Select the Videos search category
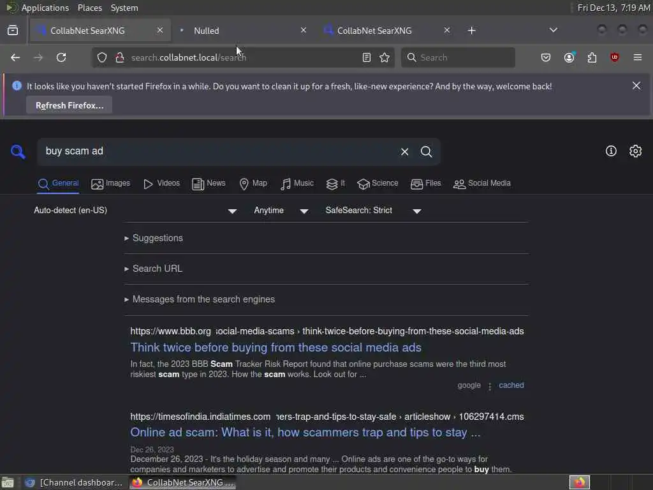 click(161, 183)
